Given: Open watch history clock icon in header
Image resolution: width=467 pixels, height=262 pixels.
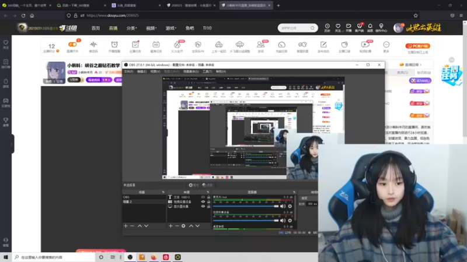Looking at the screenshot, I should point(327,26).
